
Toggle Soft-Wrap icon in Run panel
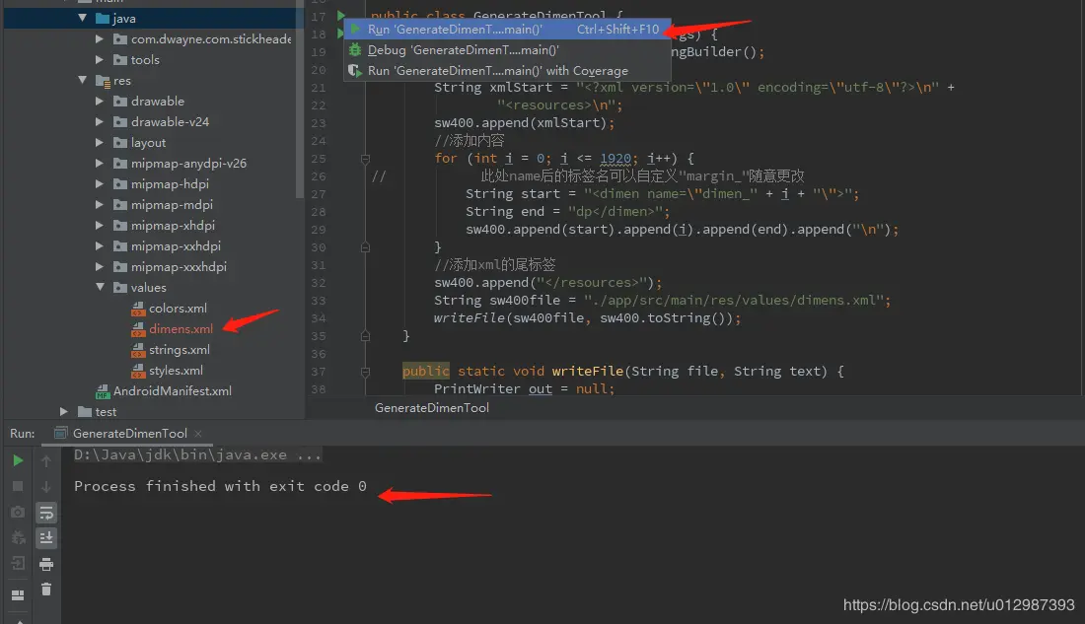point(46,513)
